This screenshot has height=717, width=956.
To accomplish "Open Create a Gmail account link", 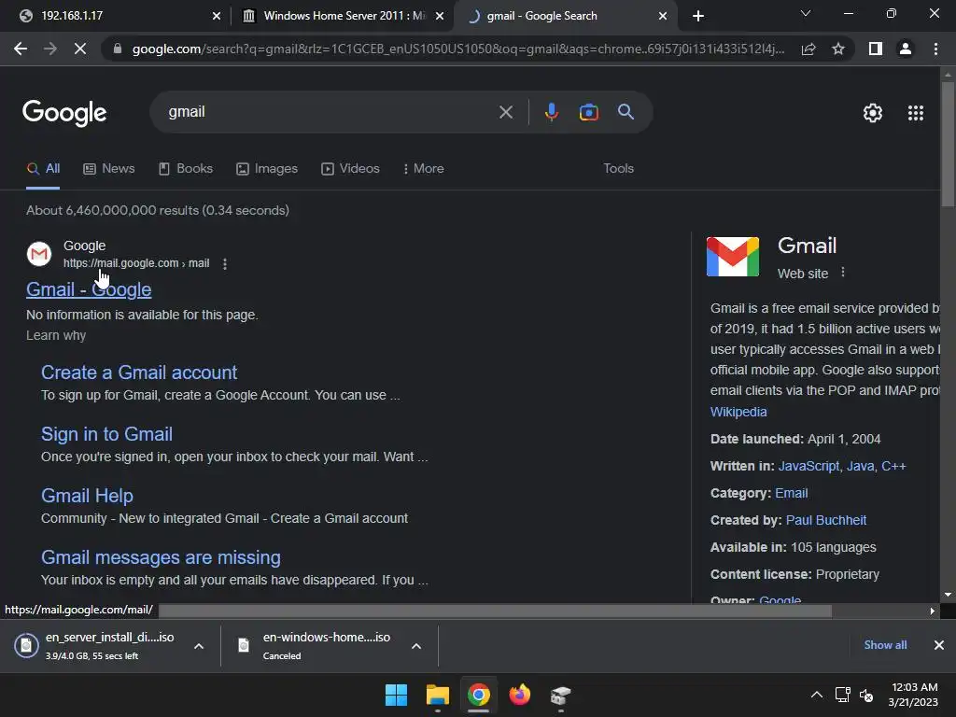I will click(139, 373).
